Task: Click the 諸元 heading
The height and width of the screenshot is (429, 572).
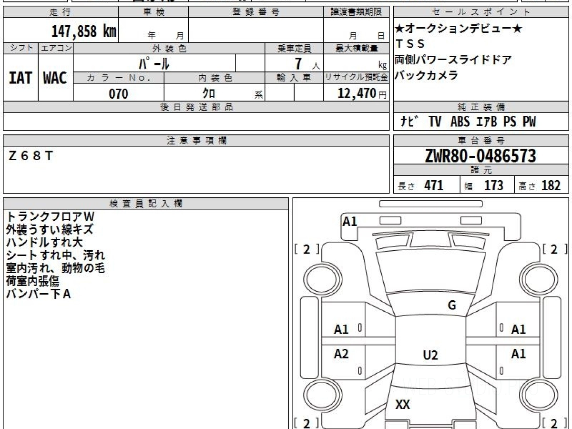Action: pyautogui.click(x=481, y=170)
